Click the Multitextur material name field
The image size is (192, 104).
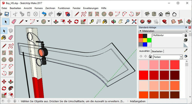167,35
